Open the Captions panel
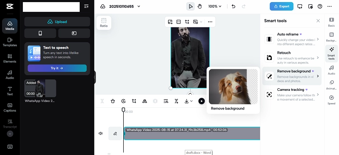The height and width of the screenshot is (155, 339). pyautogui.click(x=10, y=108)
